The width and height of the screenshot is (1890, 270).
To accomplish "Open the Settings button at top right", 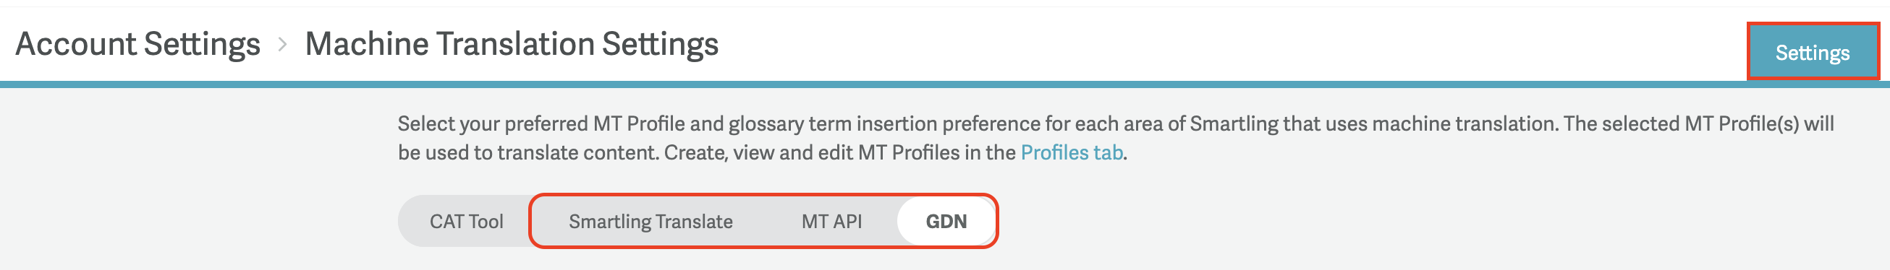I will (1813, 52).
